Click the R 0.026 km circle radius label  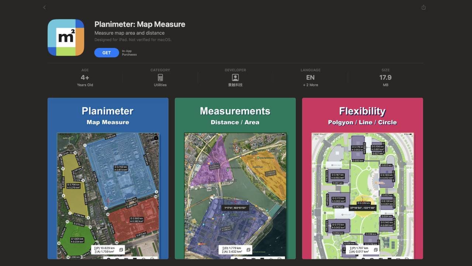[364, 203]
